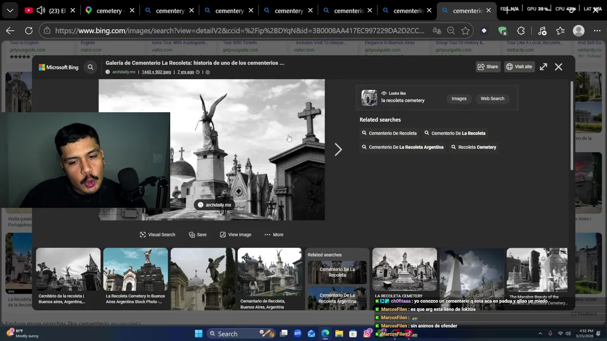The width and height of the screenshot is (607, 341).
Task: Open File Explorer from the taskbar
Action: [x=339, y=334]
